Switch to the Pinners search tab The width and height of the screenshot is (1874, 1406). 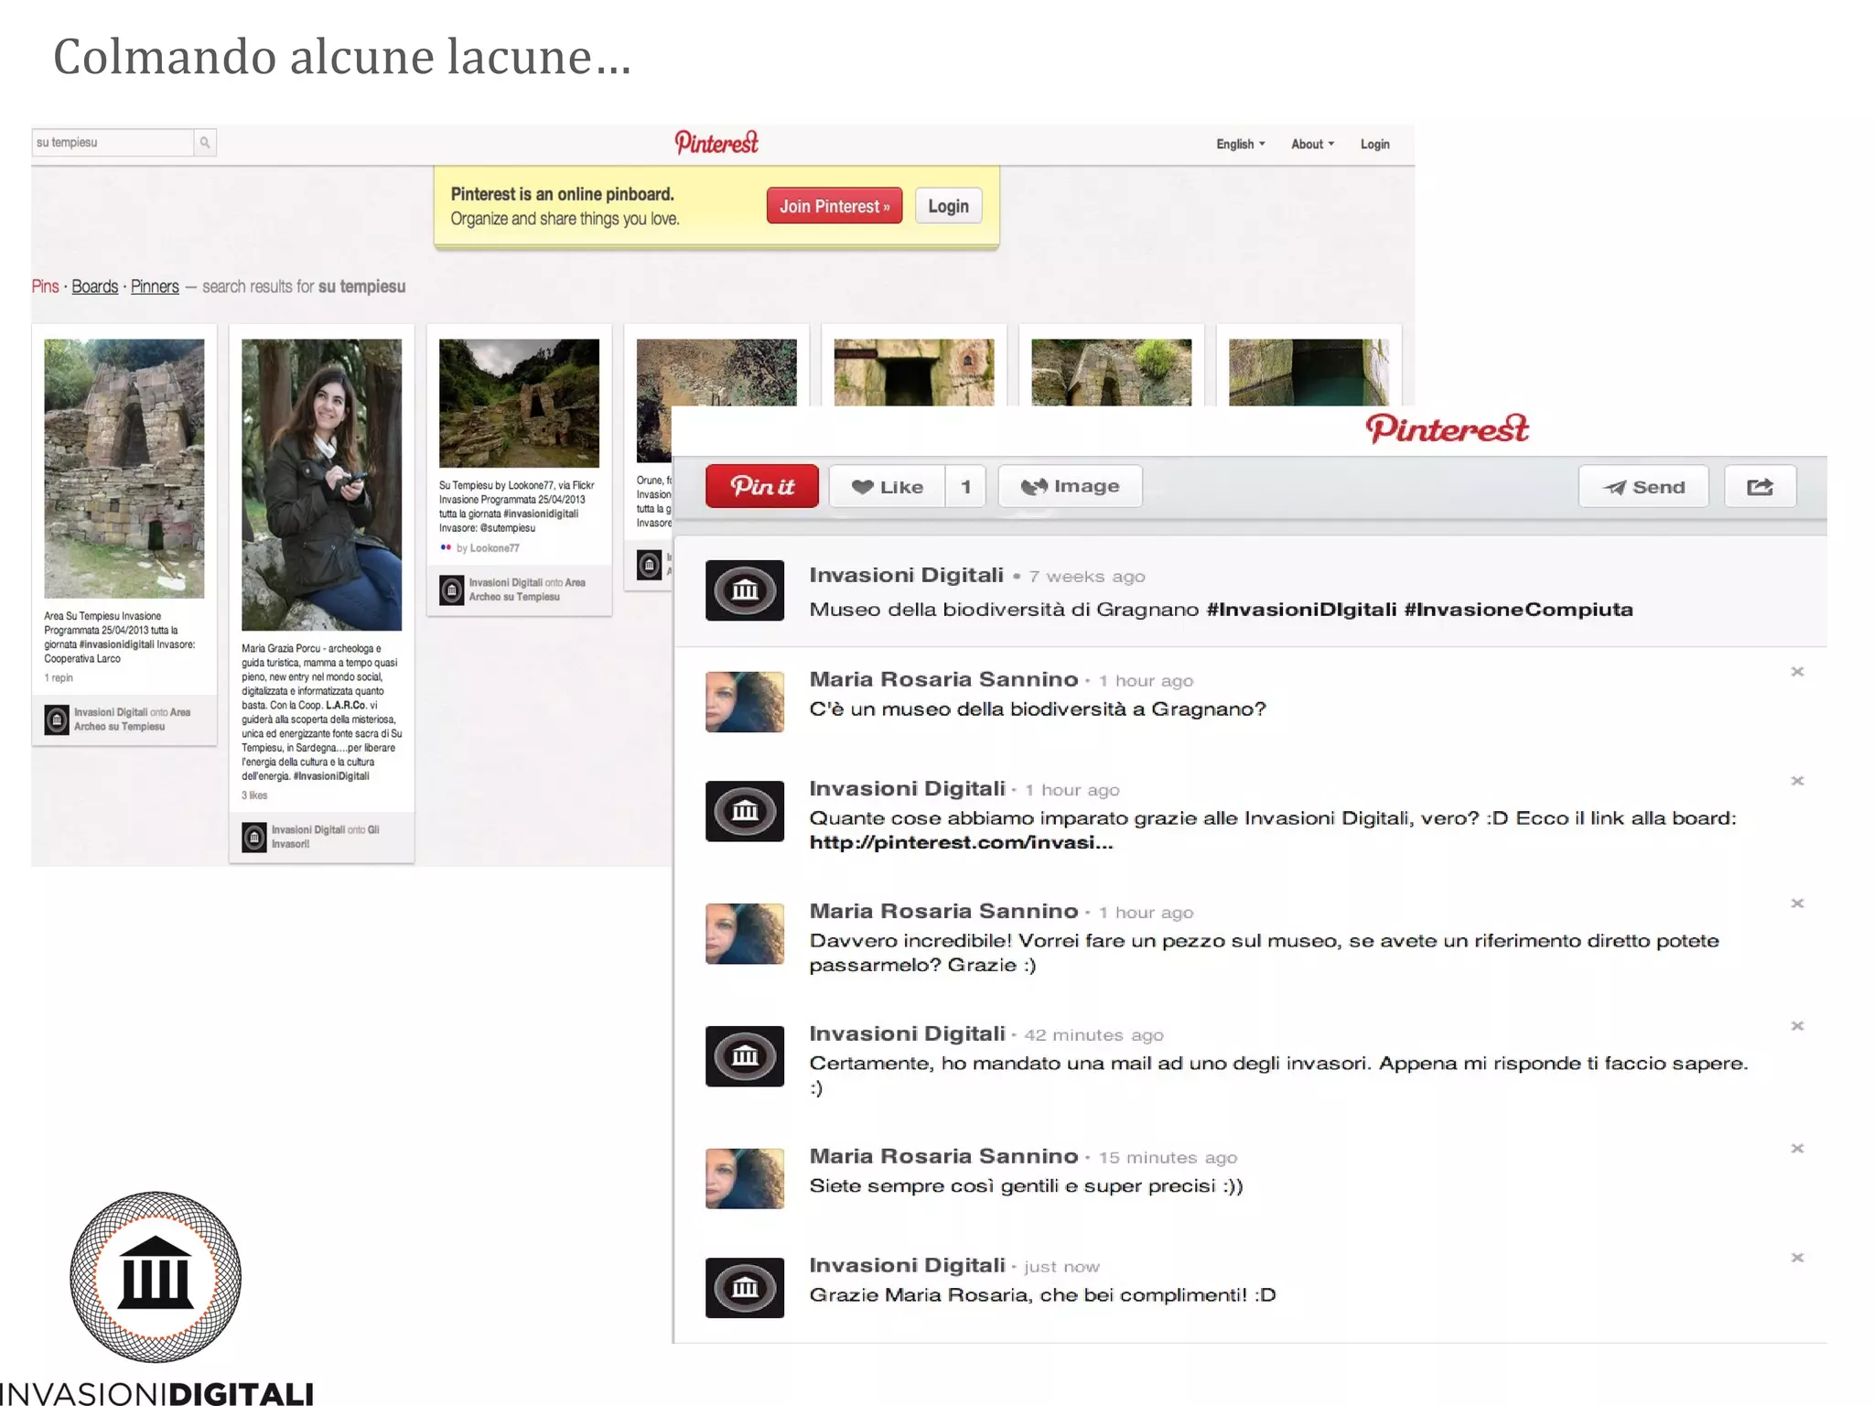click(x=155, y=287)
